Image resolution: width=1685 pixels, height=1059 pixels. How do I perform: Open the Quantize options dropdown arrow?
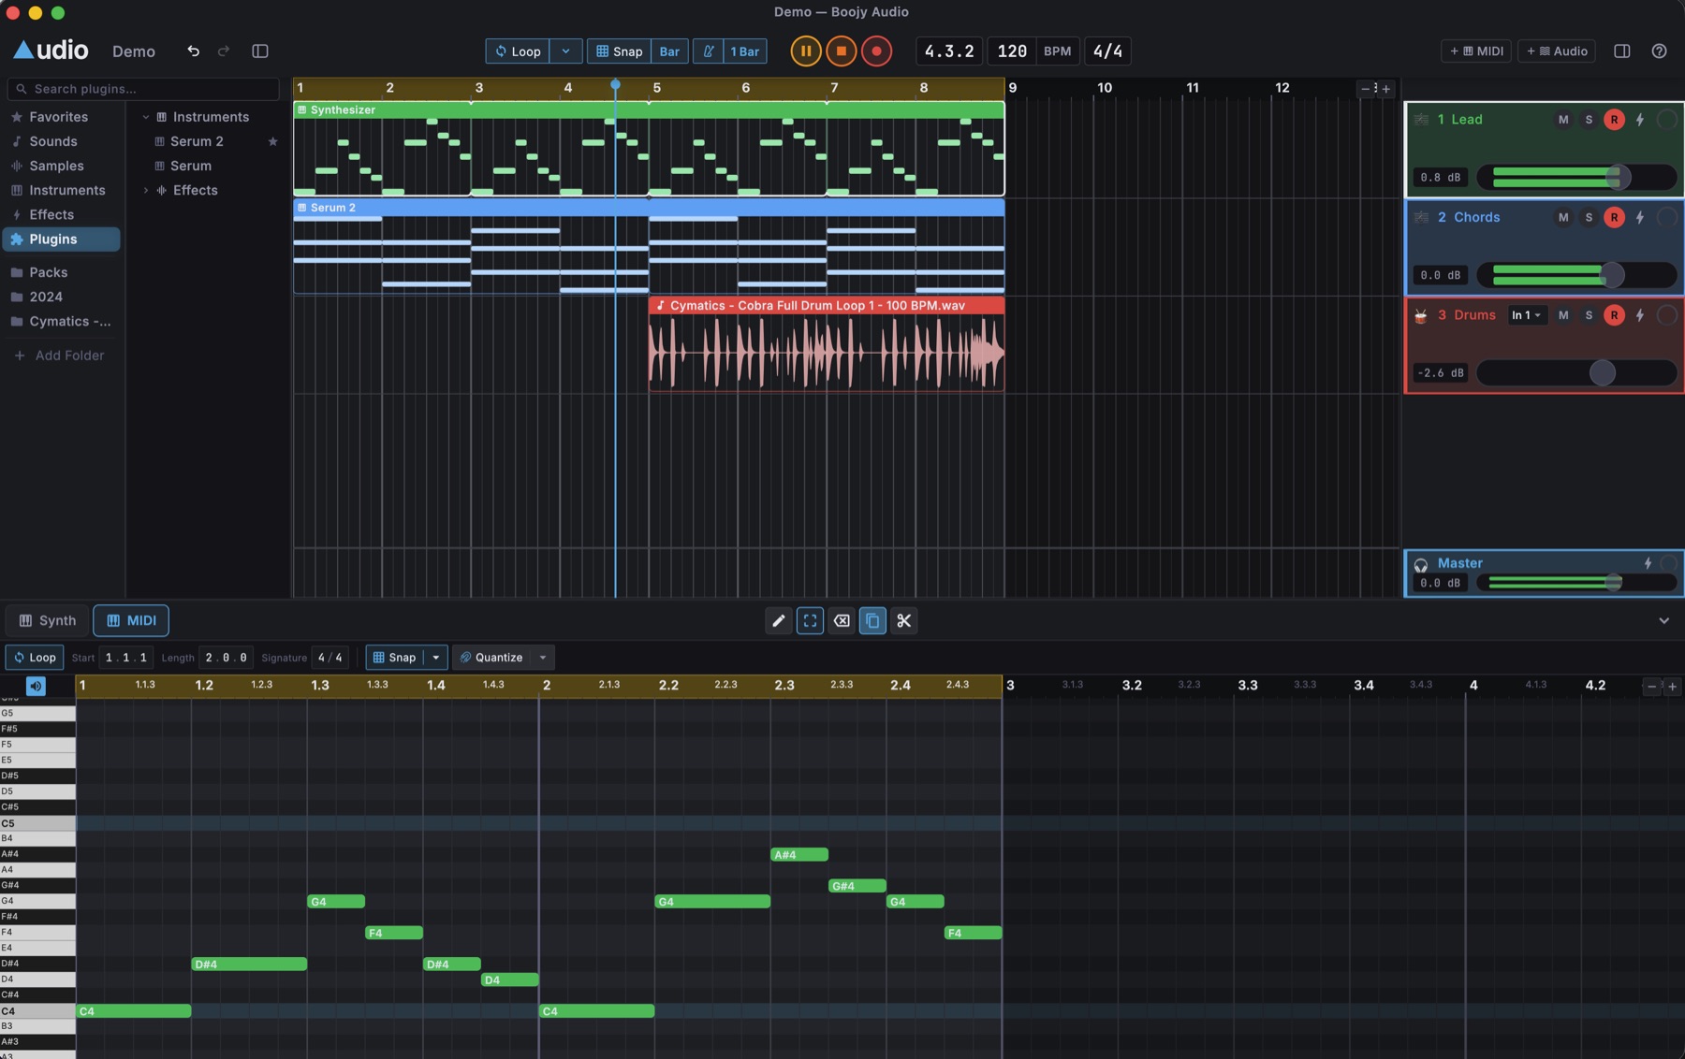[543, 658]
